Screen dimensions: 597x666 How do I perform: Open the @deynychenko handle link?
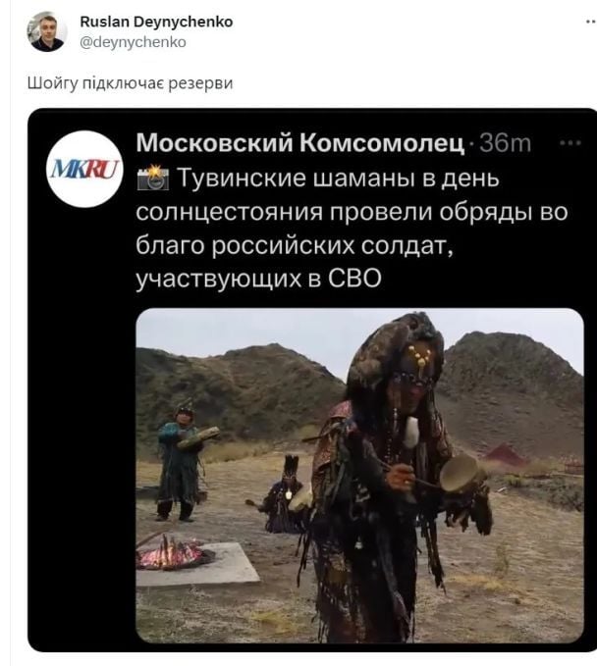click(133, 42)
